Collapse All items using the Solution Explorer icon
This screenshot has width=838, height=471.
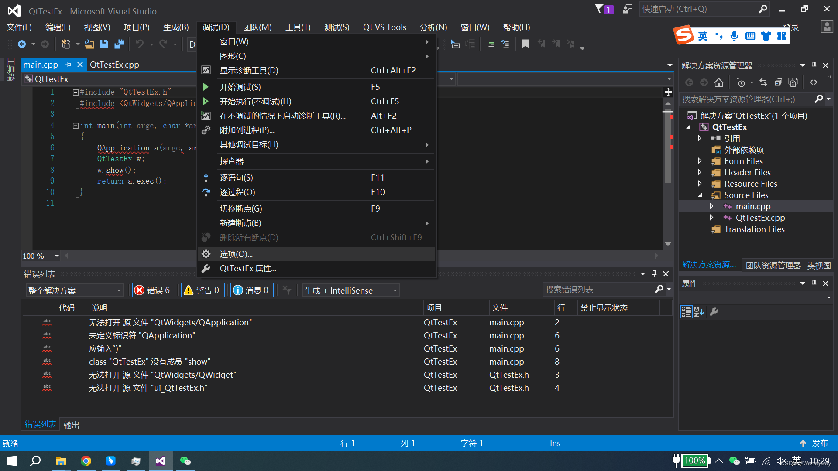[x=778, y=82]
